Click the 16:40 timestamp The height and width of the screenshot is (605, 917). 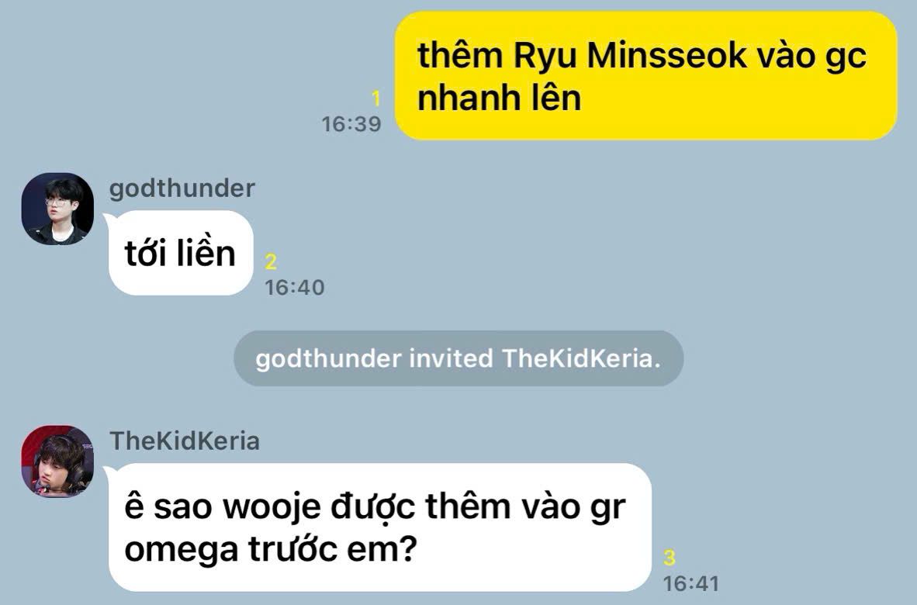coord(294,288)
